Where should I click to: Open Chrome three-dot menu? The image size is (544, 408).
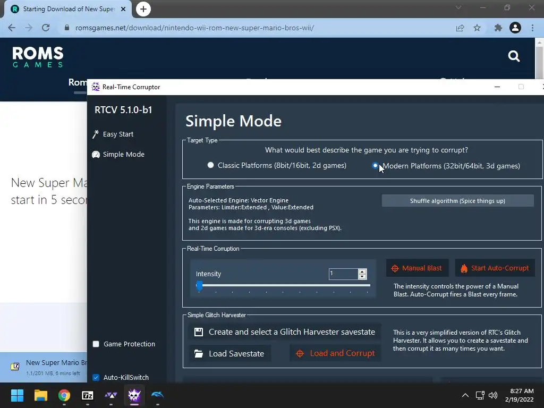tap(532, 28)
